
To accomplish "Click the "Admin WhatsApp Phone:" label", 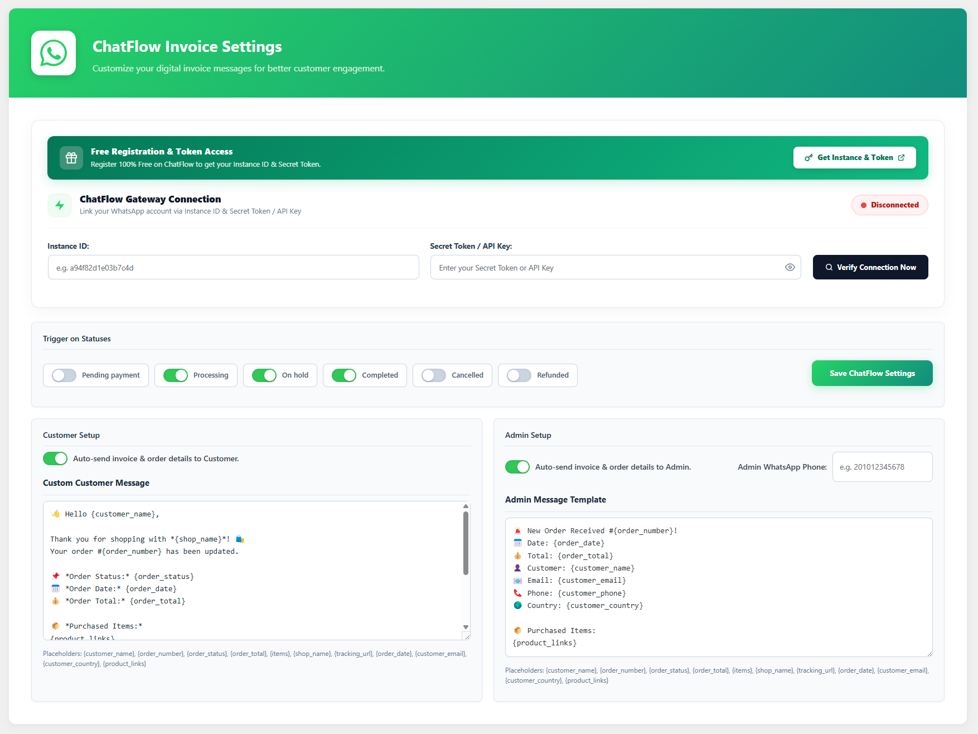I will (x=782, y=467).
